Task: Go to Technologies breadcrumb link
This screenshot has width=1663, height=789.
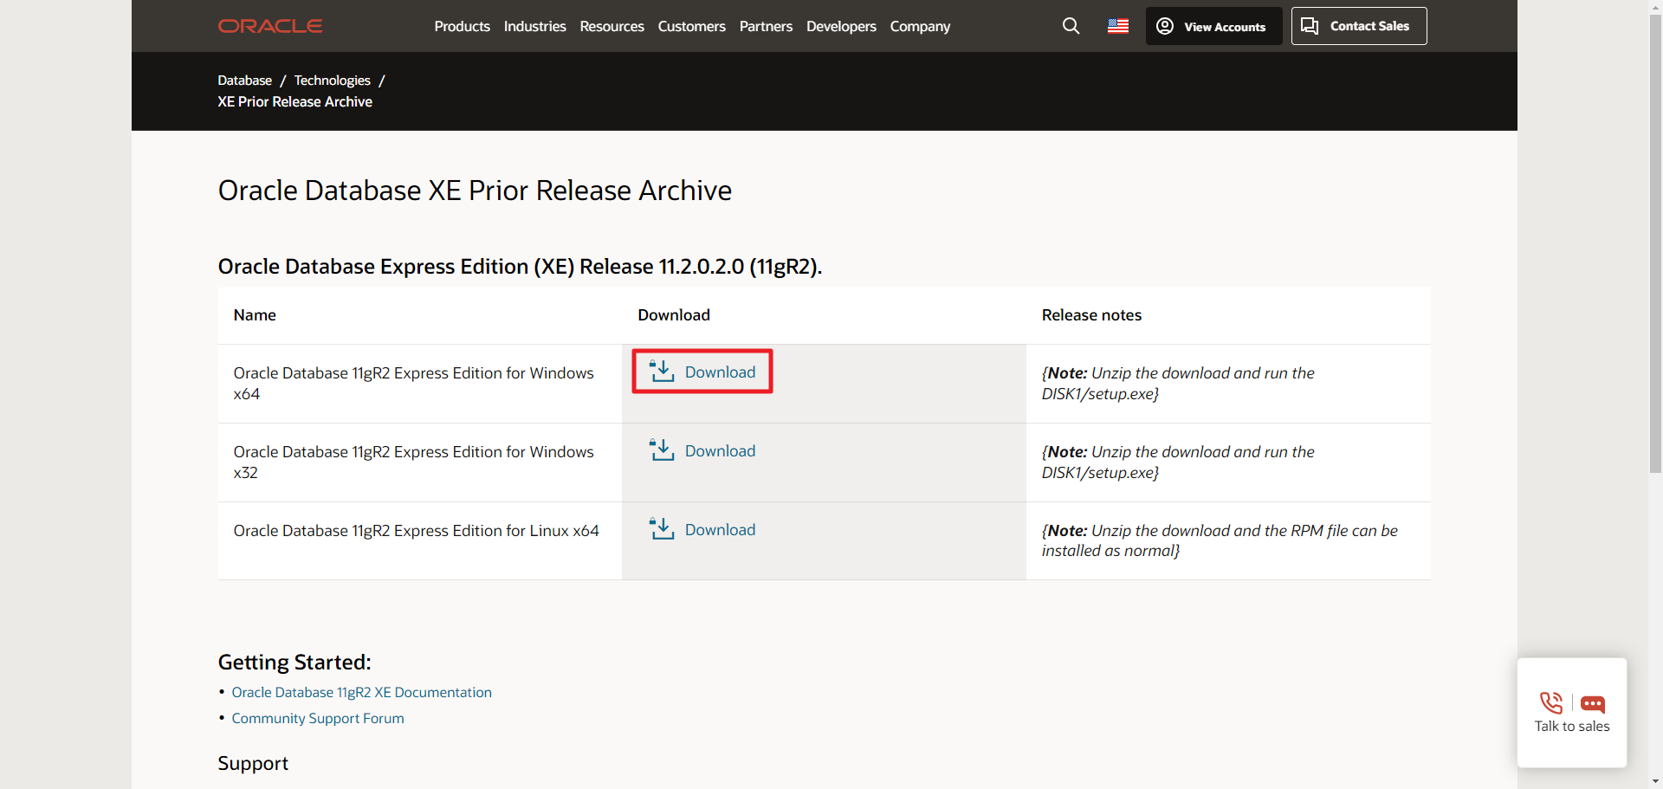Action: [x=332, y=80]
